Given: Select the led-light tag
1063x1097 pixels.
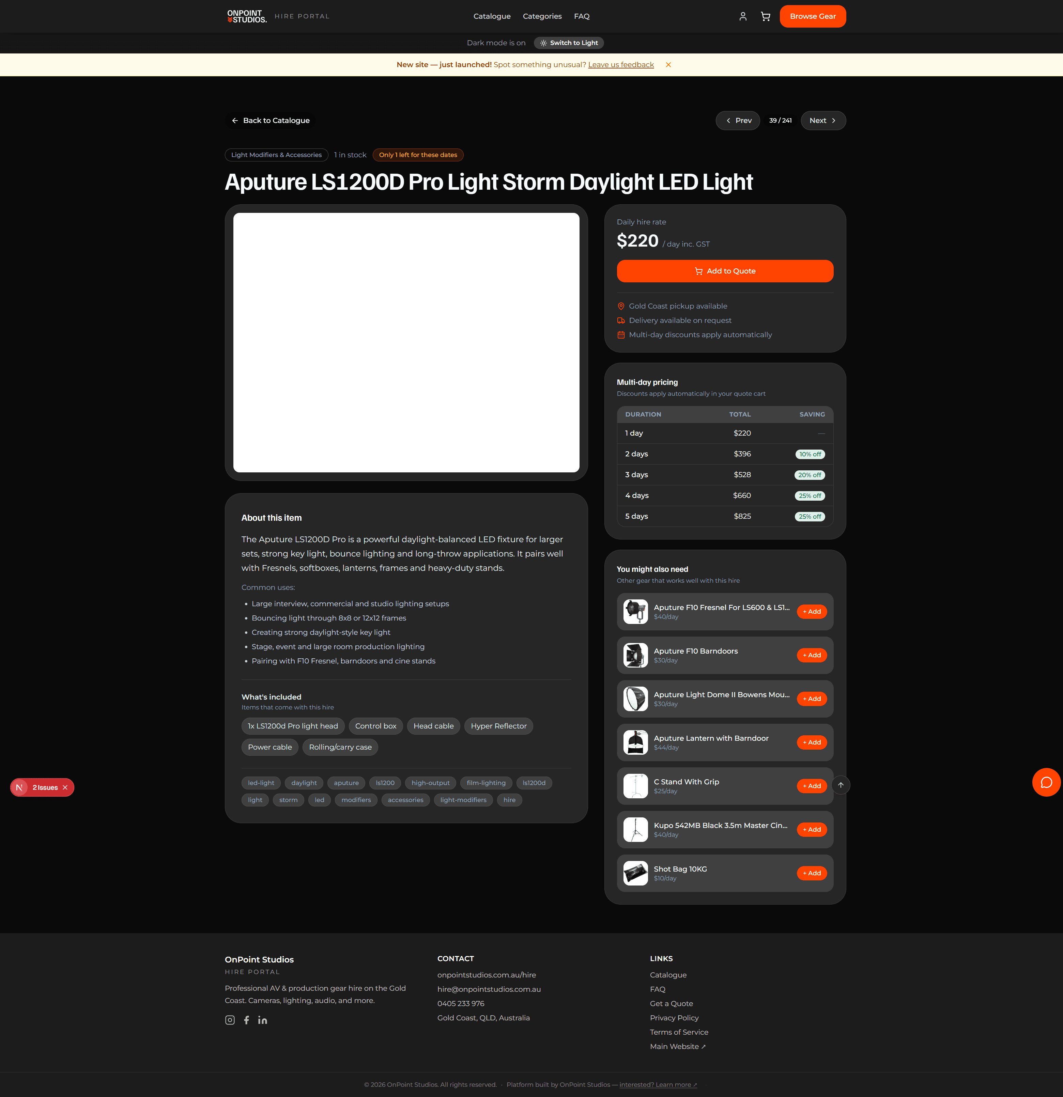Looking at the screenshot, I should [261, 783].
